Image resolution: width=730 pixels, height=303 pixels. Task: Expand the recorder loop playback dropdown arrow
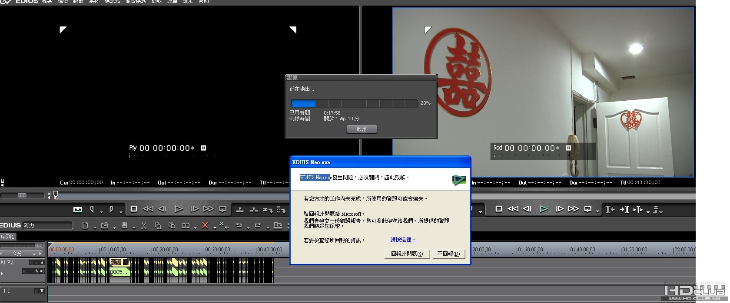598,212
